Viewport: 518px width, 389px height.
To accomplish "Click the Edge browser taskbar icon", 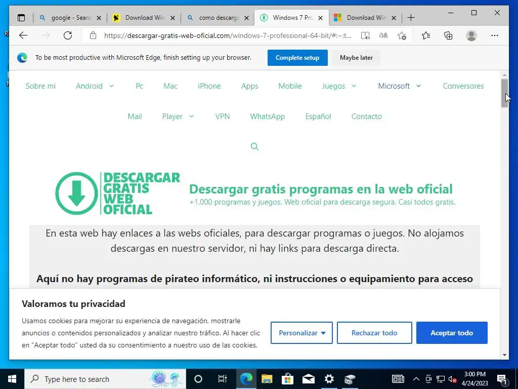I will pos(246,379).
